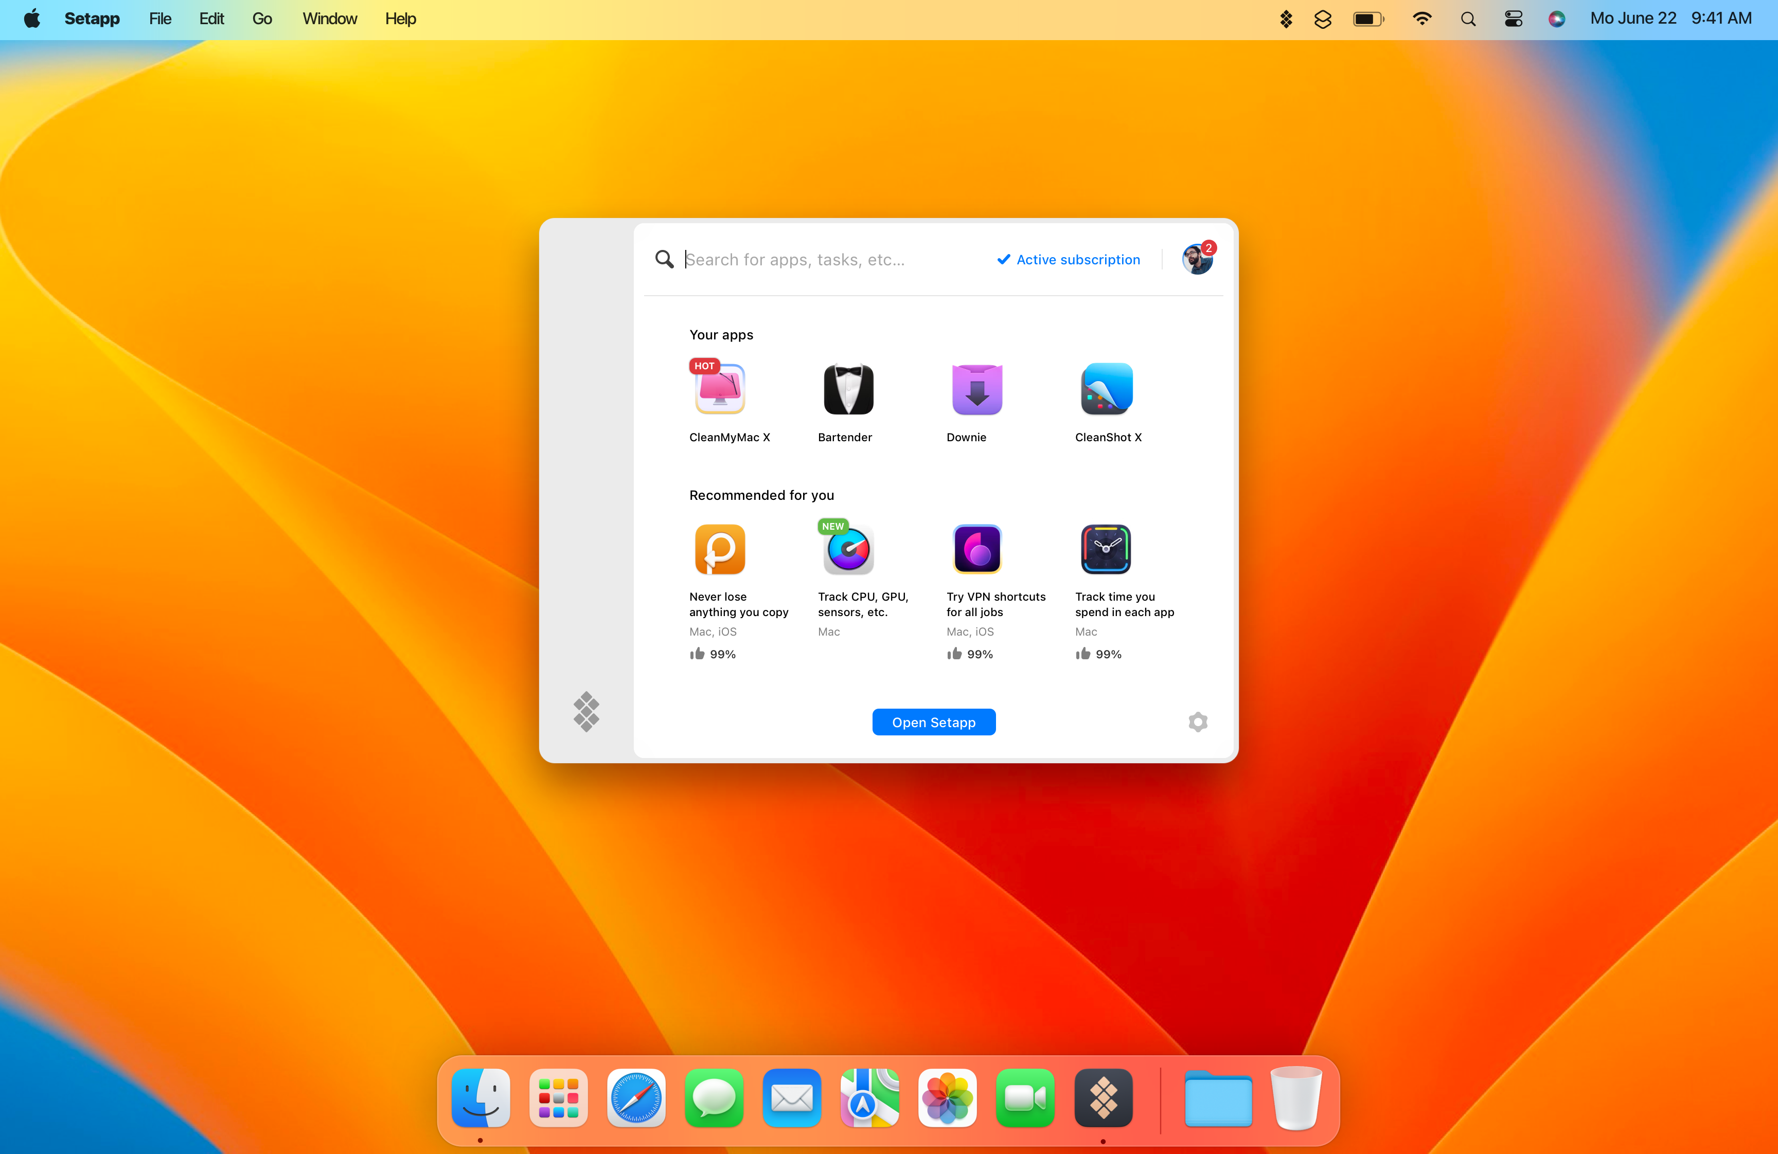Open the CleanShot X app icon

(1106, 389)
